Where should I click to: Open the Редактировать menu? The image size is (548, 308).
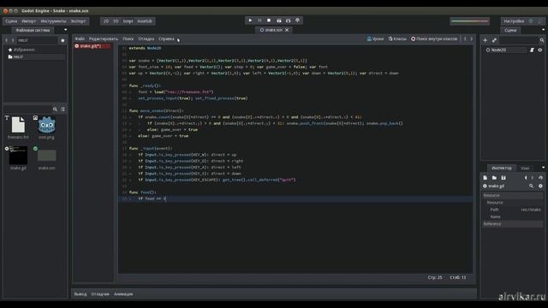(104, 38)
